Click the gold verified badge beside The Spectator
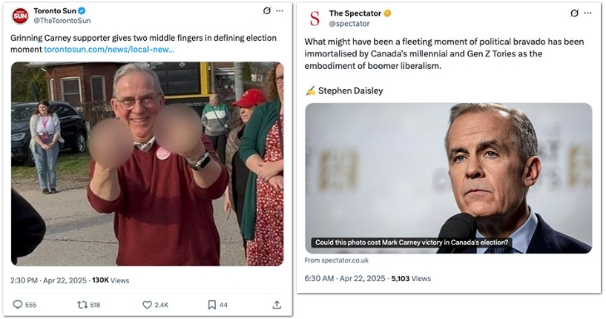This screenshot has width=606, height=319. tap(387, 13)
